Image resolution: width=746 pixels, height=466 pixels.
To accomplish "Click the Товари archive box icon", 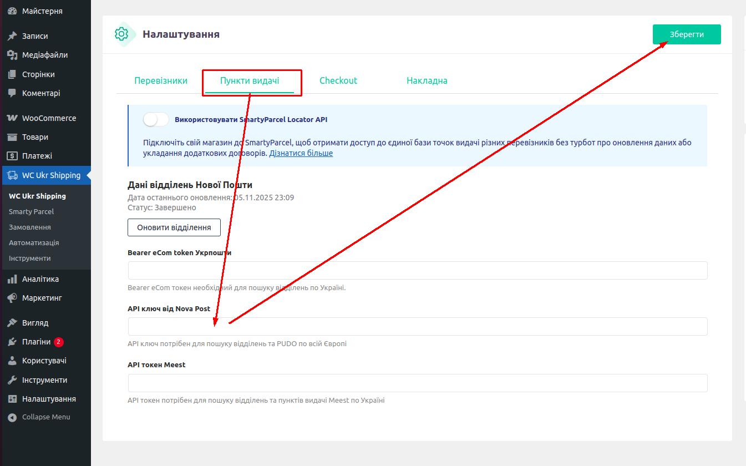I will pos(12,137).
